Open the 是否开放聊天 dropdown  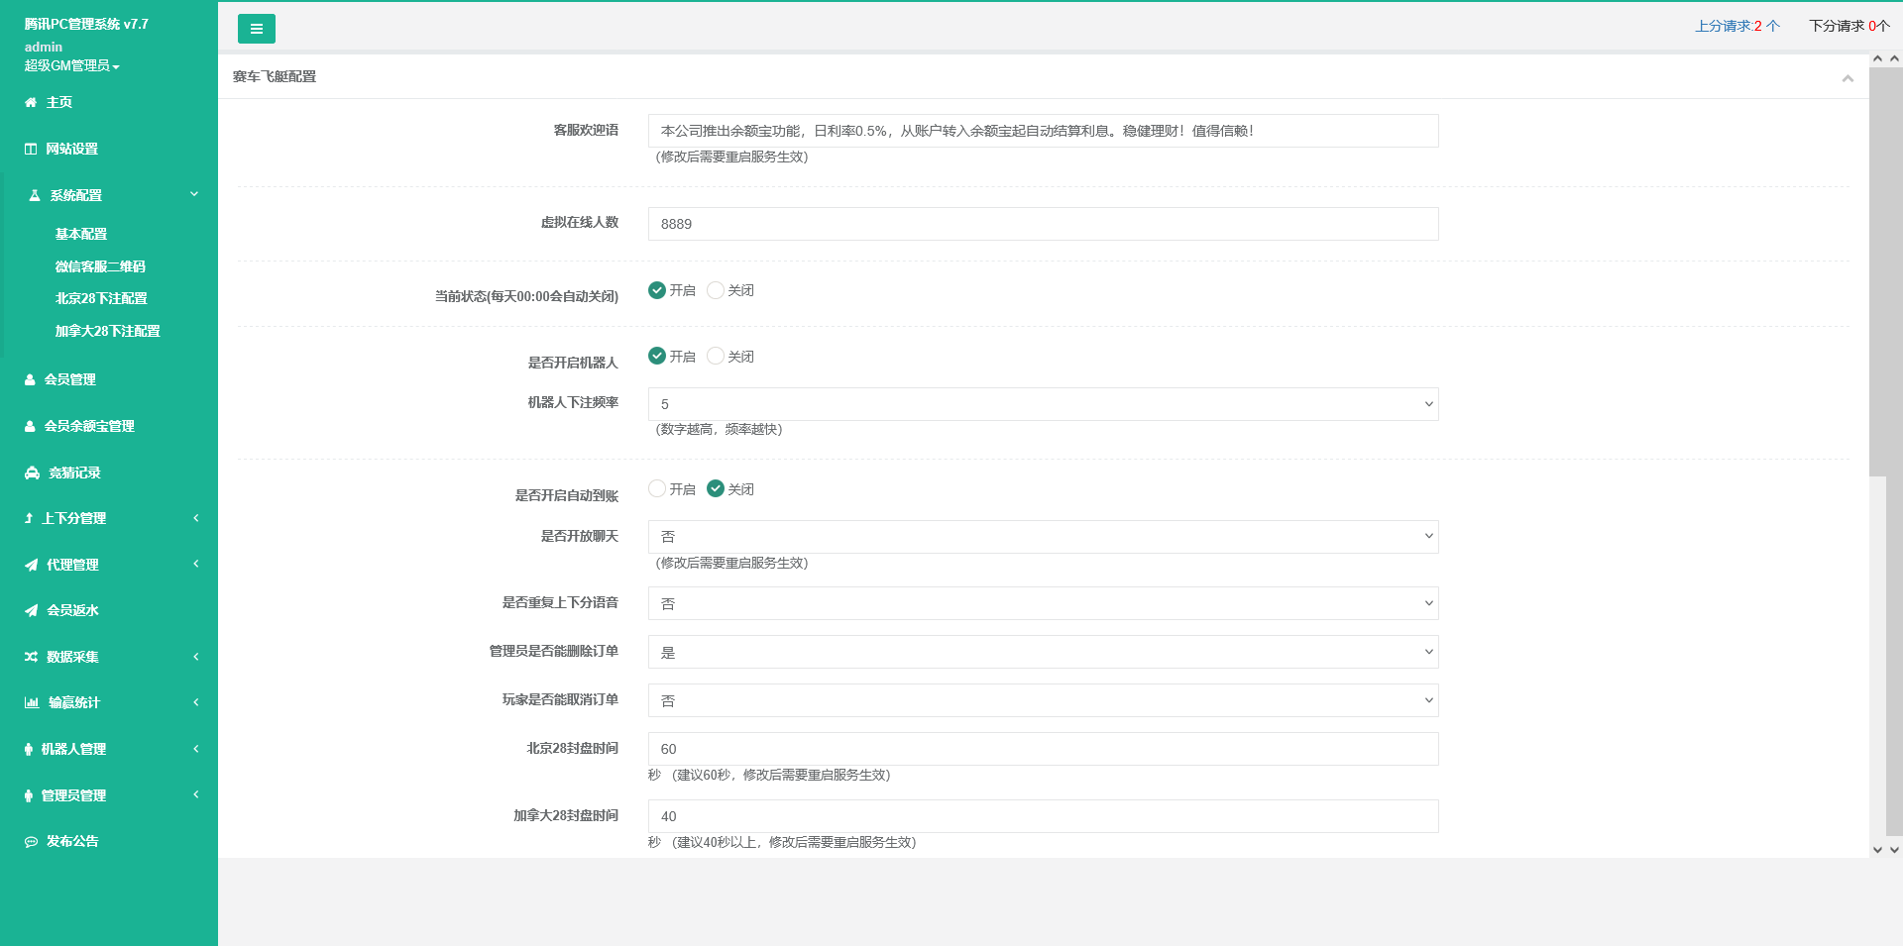pyautogui.click(x=1043, y=537)
